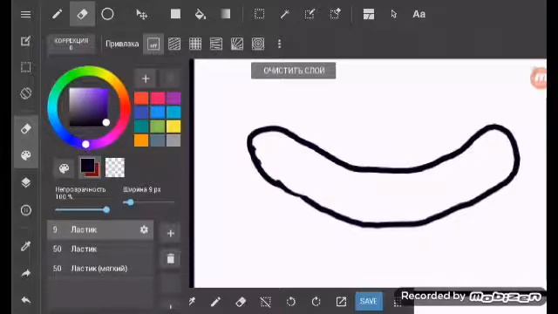Open the Коррекция setting

71,44
